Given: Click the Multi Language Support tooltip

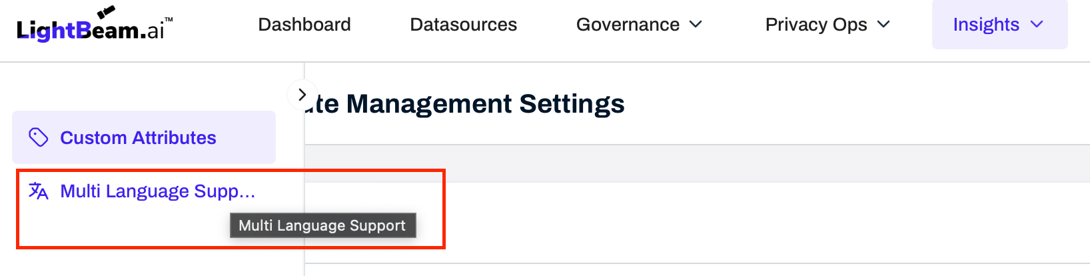Looking at the screenshot, I should coord(322,225).
